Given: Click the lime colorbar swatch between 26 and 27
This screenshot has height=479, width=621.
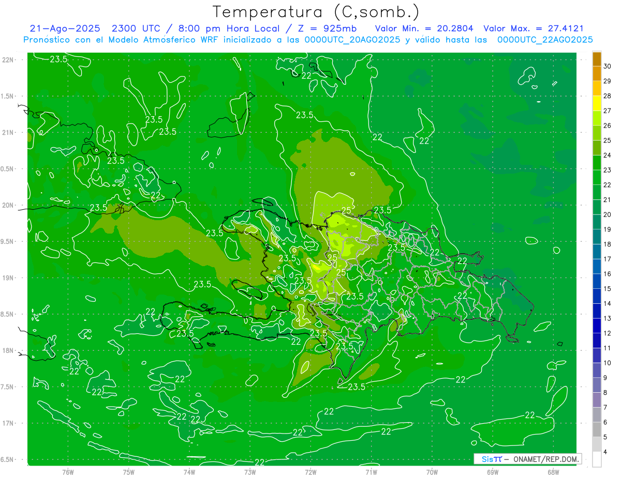Looking at the screenshot, I should [x=597, y=118].
